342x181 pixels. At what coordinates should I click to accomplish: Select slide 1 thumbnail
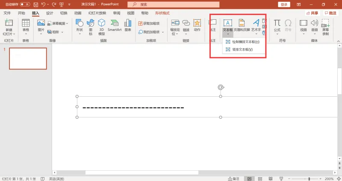[28, 59]
